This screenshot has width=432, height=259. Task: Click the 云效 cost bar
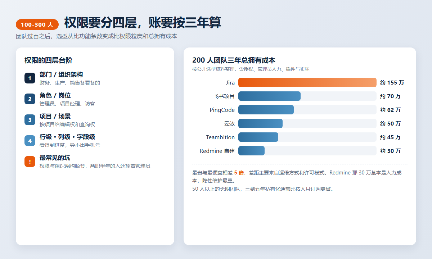[x=260, y=123]
